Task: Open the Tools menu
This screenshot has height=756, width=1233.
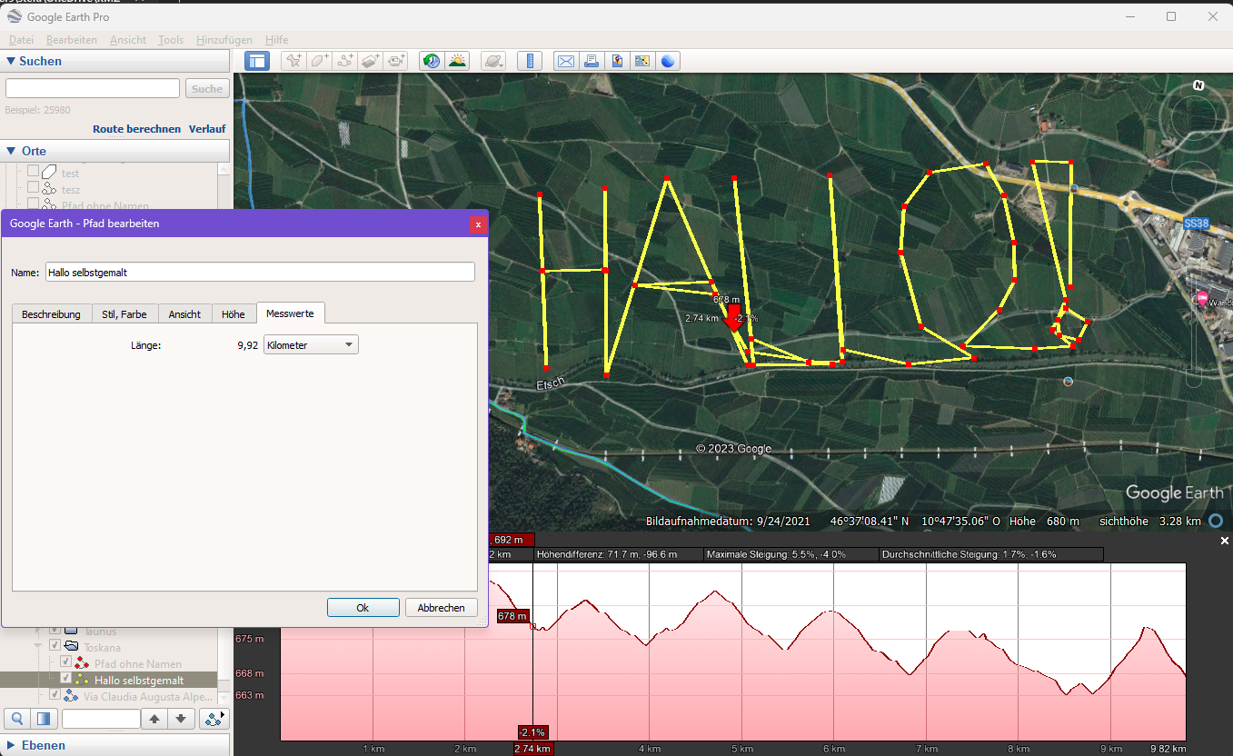Action: coord(171,40)
